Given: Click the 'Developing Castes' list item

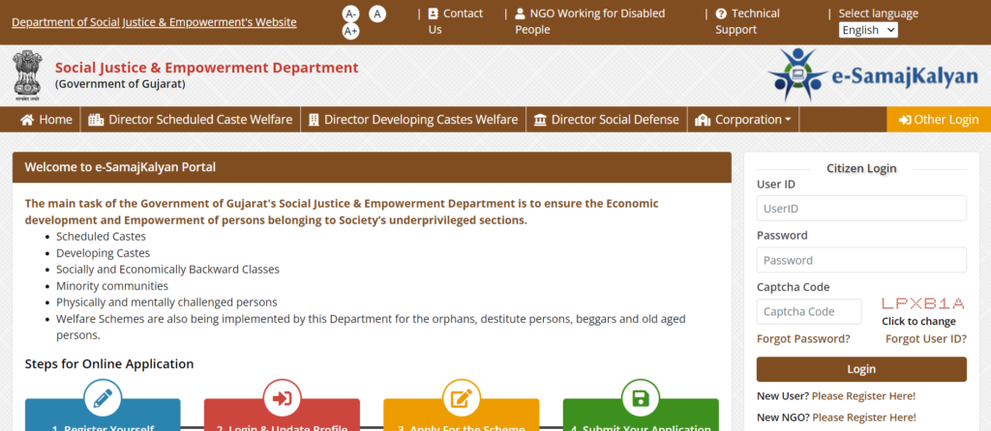Looking at the screenshot, I should pyautogui.click(x=103, y=253).
